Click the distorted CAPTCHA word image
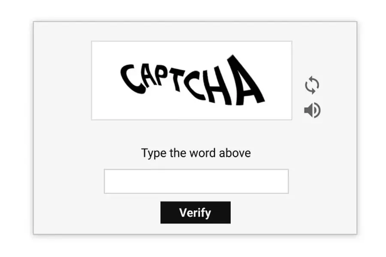The width and height of the screenshot is (386, 257). coord(192,81)
